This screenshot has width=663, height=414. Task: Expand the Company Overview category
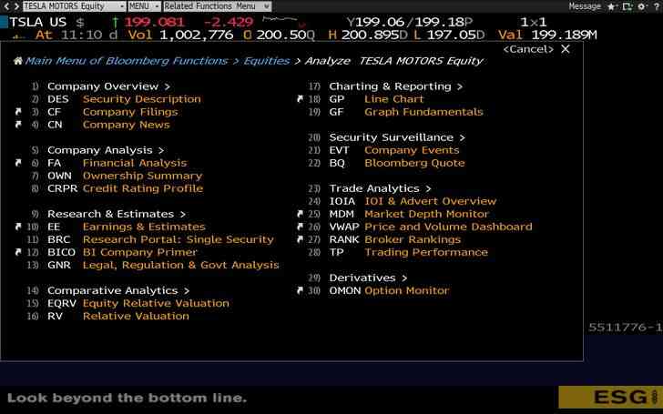pos(108,86)
